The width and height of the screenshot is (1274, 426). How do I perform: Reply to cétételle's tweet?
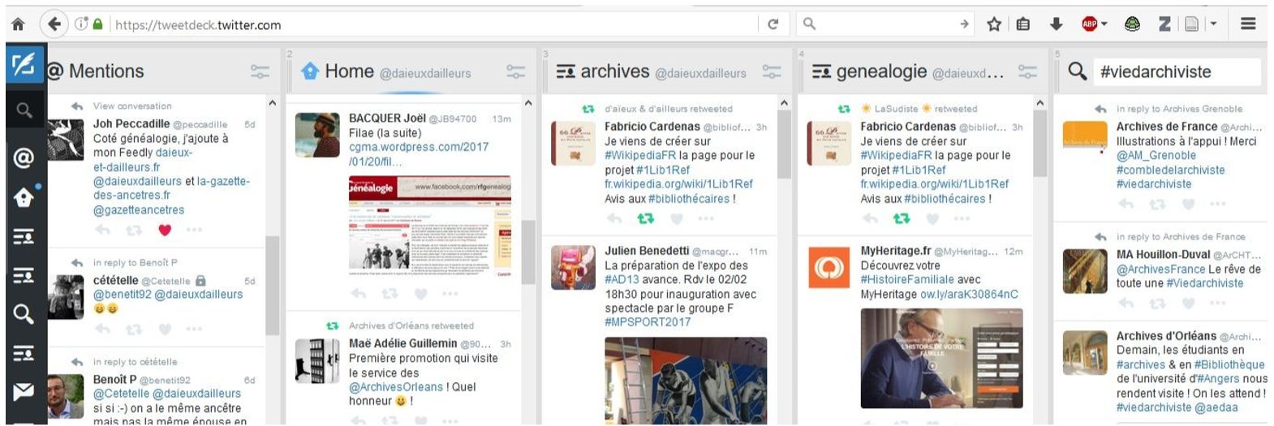(102, 329)
